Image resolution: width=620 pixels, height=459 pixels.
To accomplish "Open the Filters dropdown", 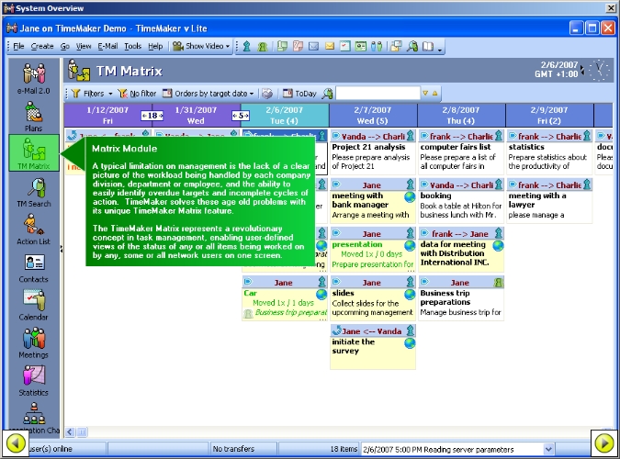I will pos(92,94).
